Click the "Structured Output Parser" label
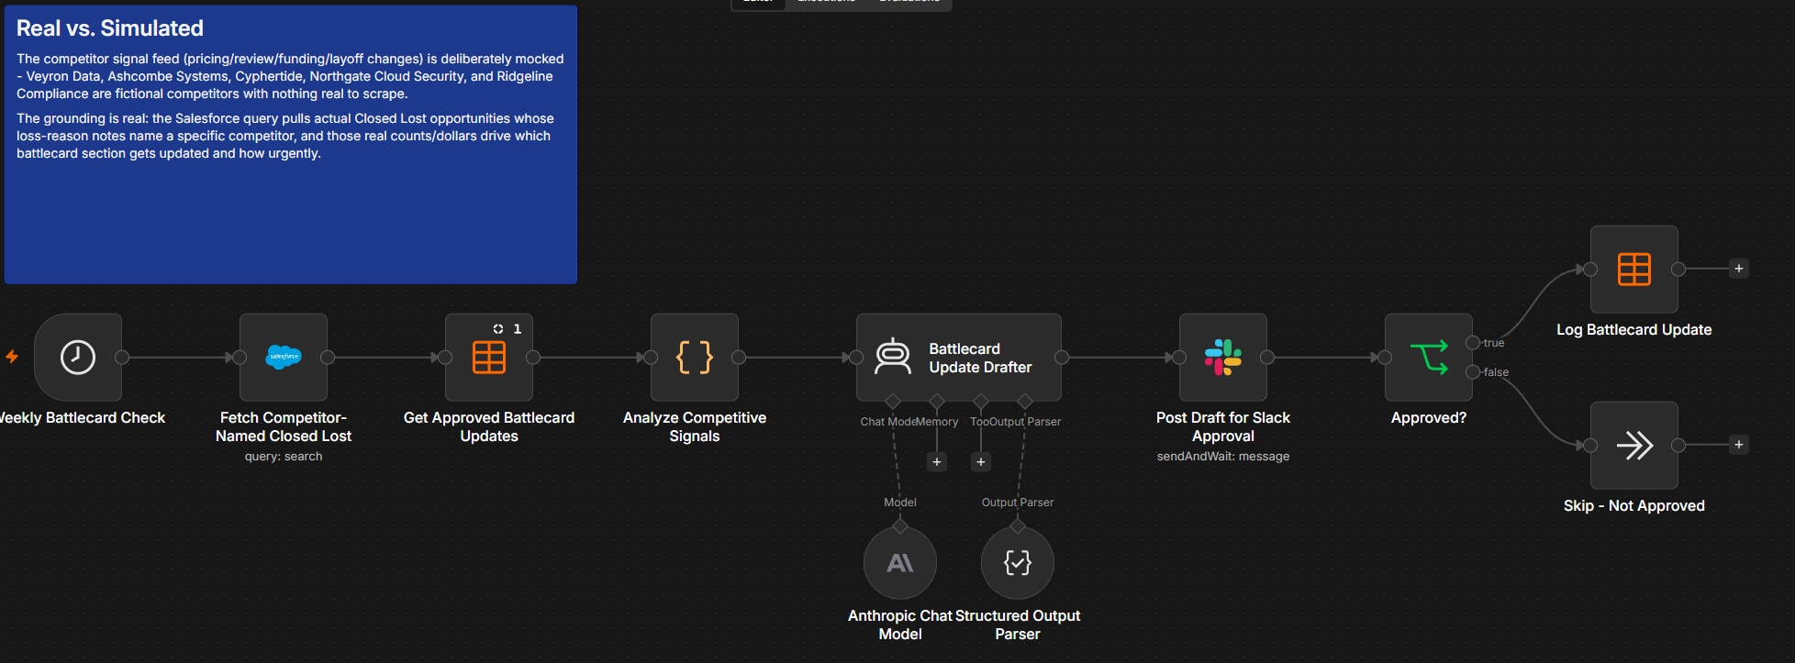 click(1018, 625)
